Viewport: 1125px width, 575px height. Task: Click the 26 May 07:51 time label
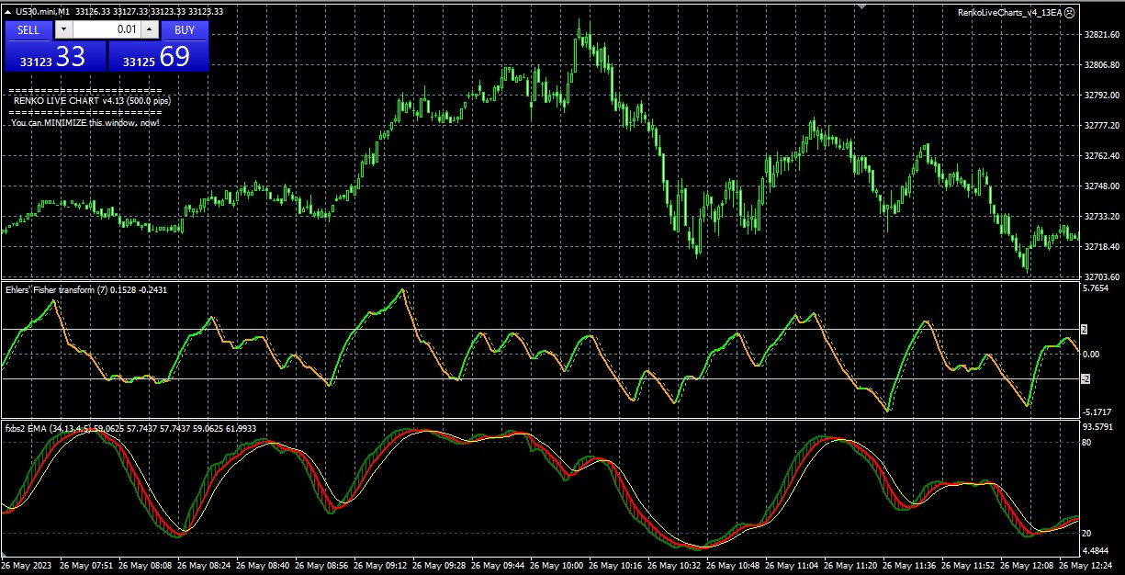coord(86,565)
